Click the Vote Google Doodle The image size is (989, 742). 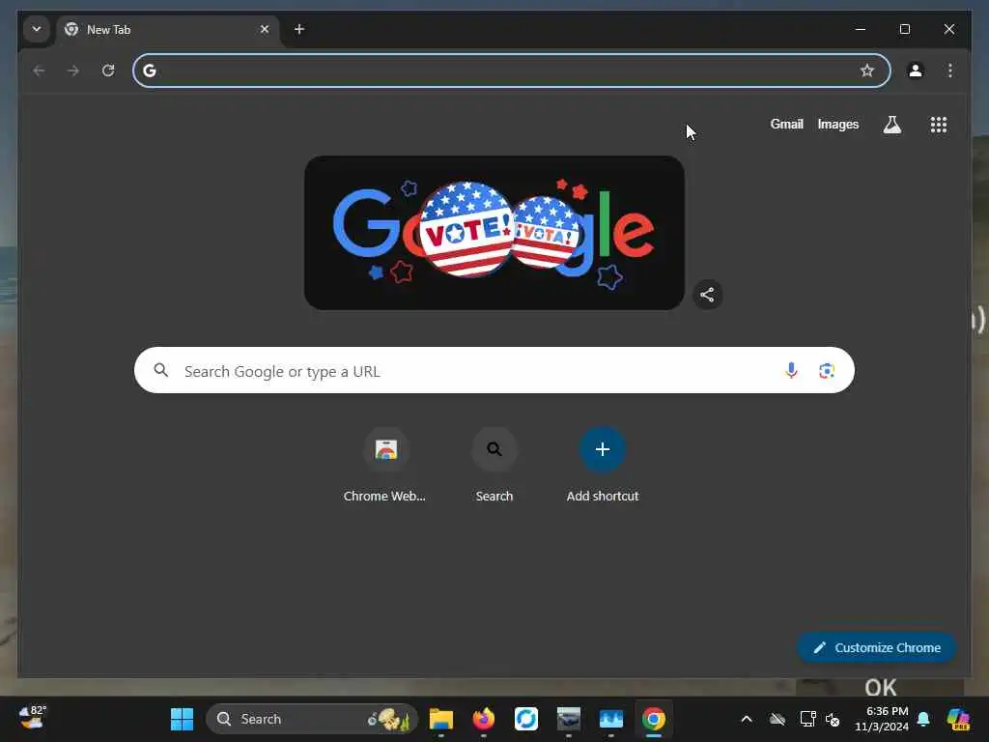494,233
